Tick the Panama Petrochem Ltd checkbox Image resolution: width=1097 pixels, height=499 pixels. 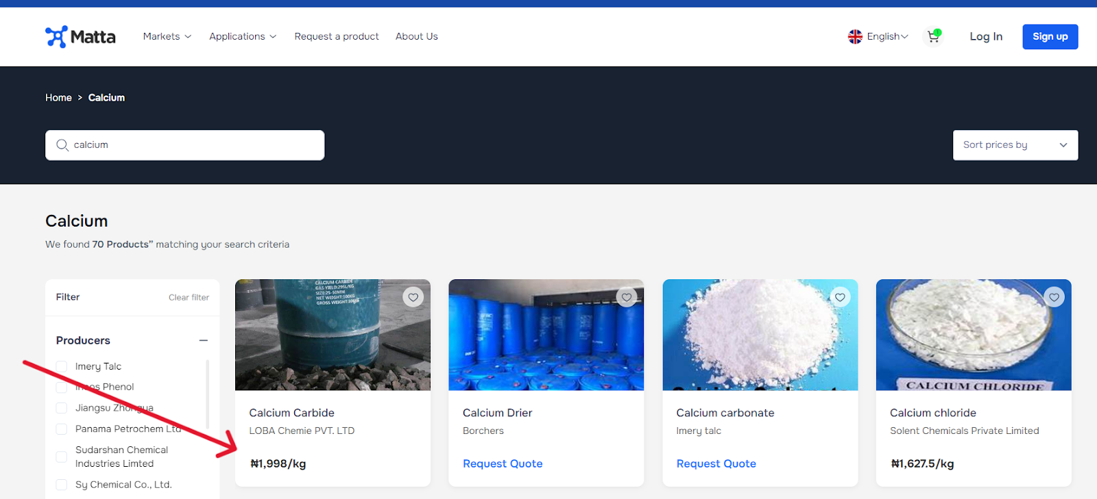pyautogui.click(x=62, y=429)
